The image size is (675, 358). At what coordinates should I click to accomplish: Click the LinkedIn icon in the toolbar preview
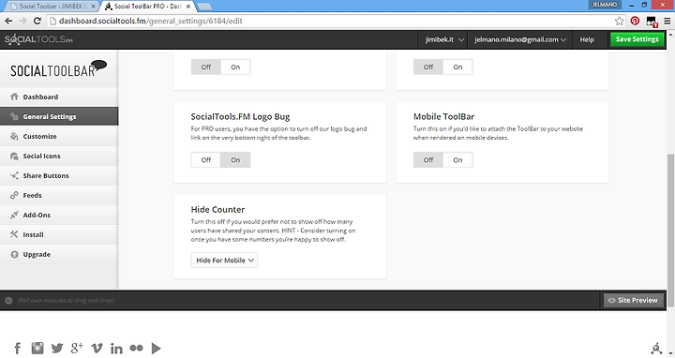coord(116,348)
